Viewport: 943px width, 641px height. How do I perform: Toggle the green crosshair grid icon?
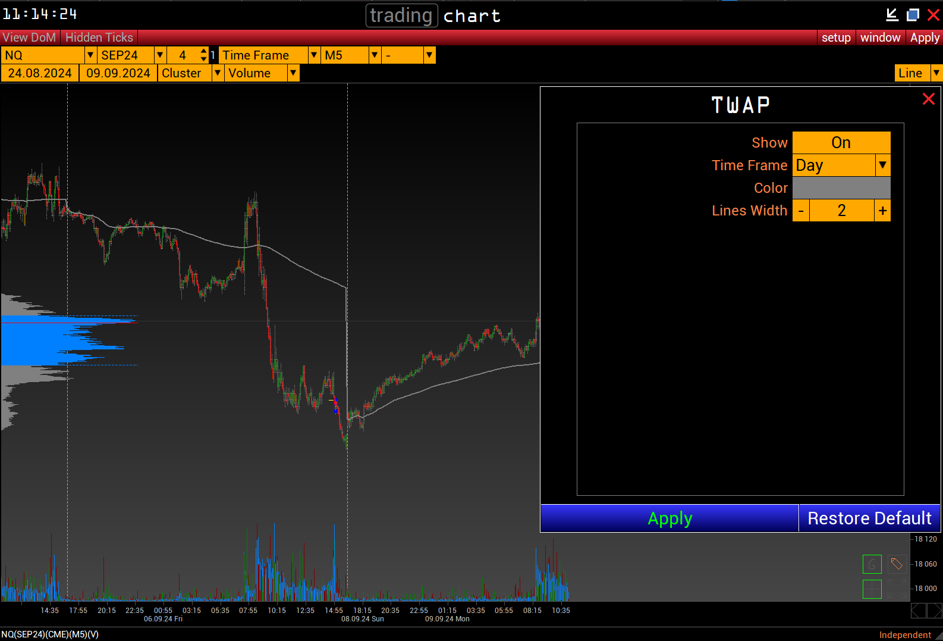tap(872, 589)
